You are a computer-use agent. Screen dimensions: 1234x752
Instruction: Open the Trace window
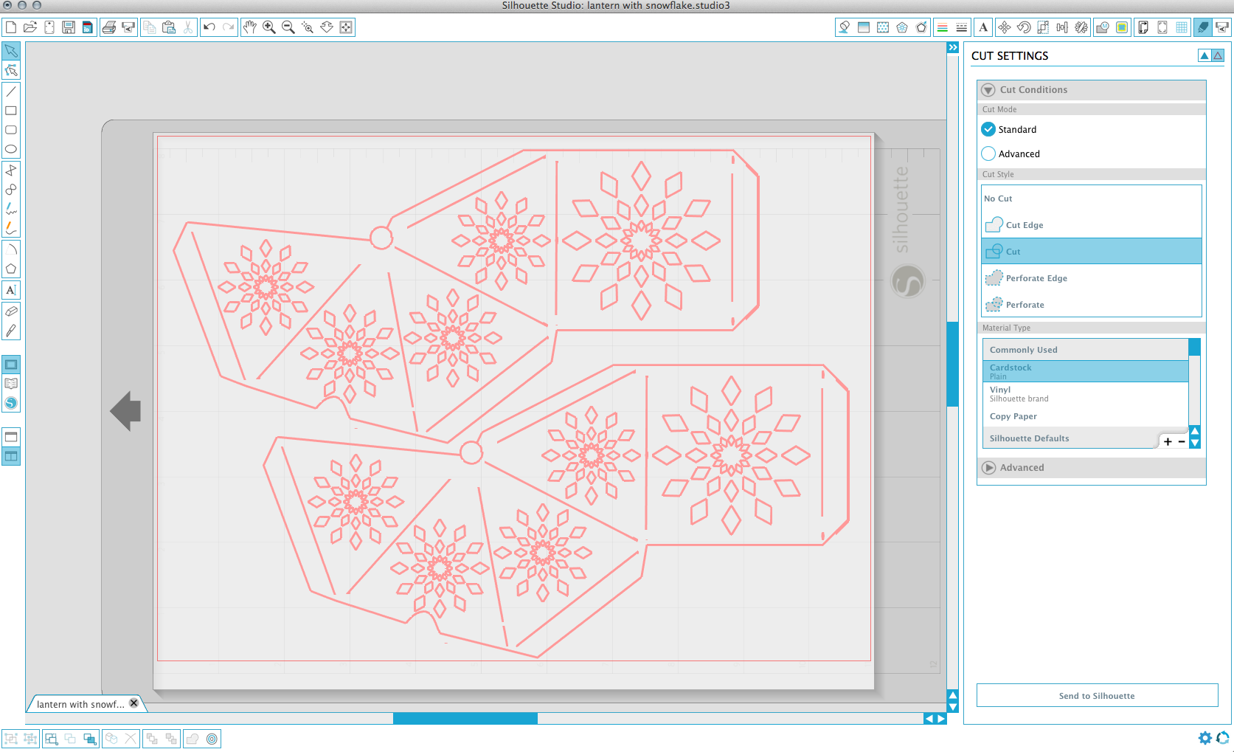1122,27
